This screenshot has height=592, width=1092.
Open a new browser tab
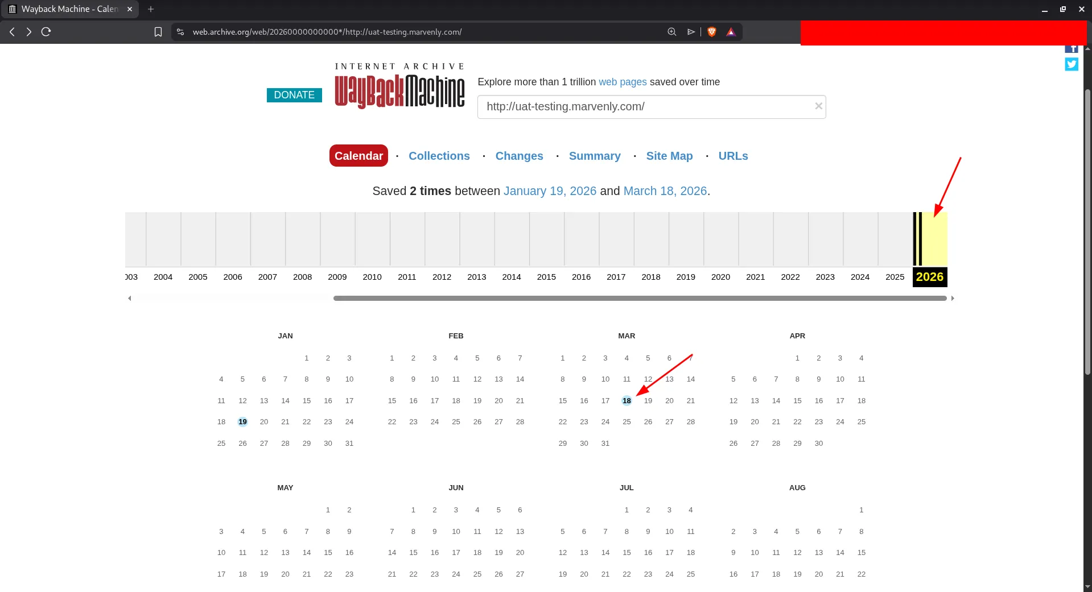150,9
